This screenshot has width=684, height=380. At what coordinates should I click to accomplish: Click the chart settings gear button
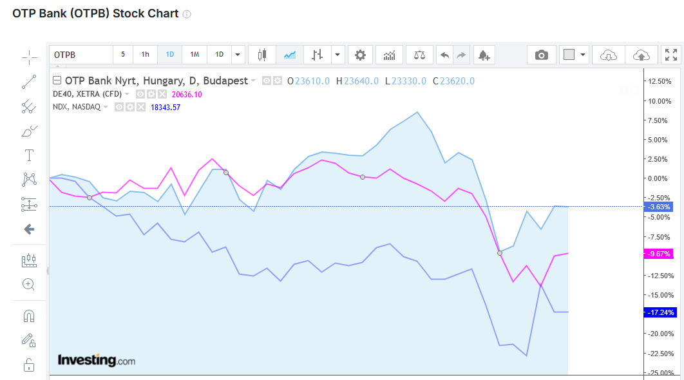coord(360,55)
